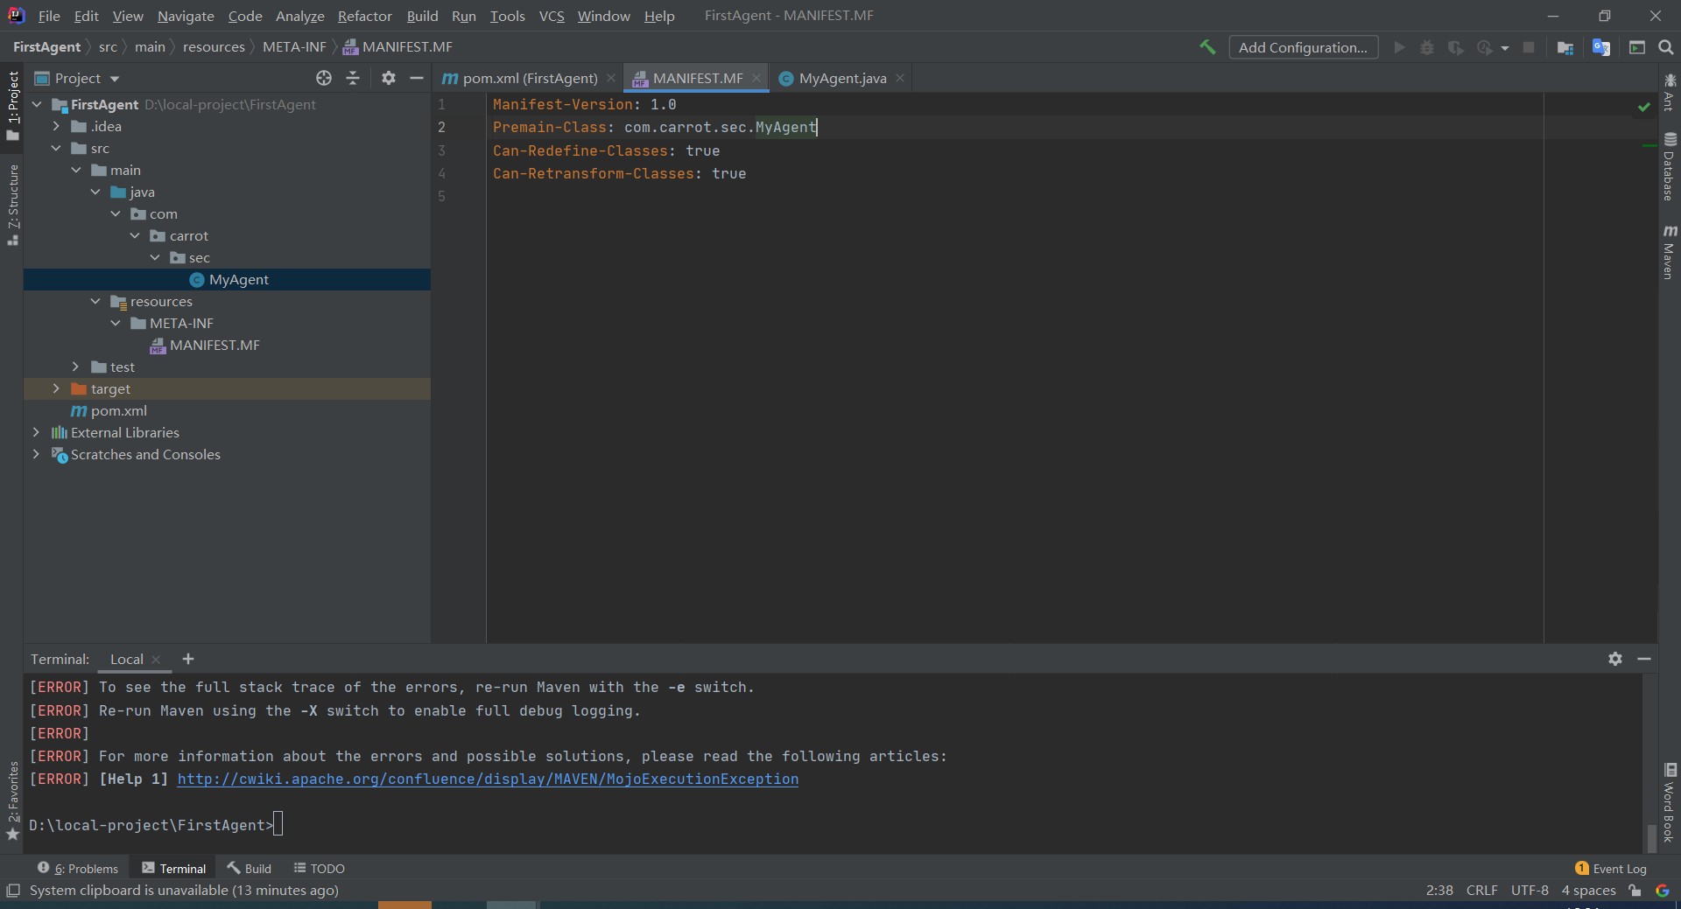Toggle the read-only lock icon in status bar
The height and width of the screenshot is (909, 1681).
click(x=1635, y=891)
